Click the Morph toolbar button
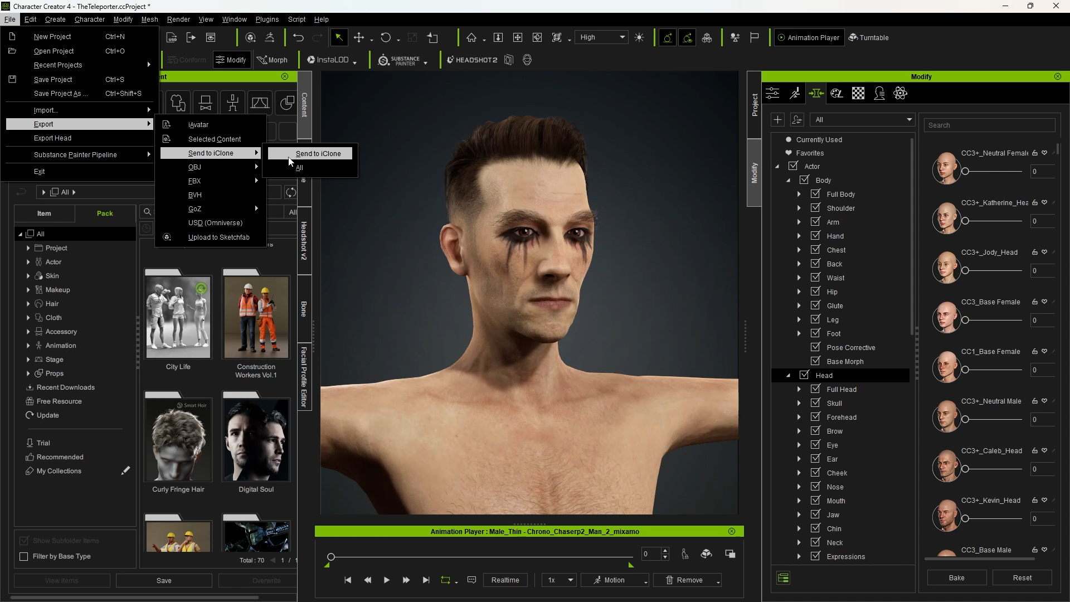Image resolution: width=1070 pixels, height=602 pixels. 272,60
